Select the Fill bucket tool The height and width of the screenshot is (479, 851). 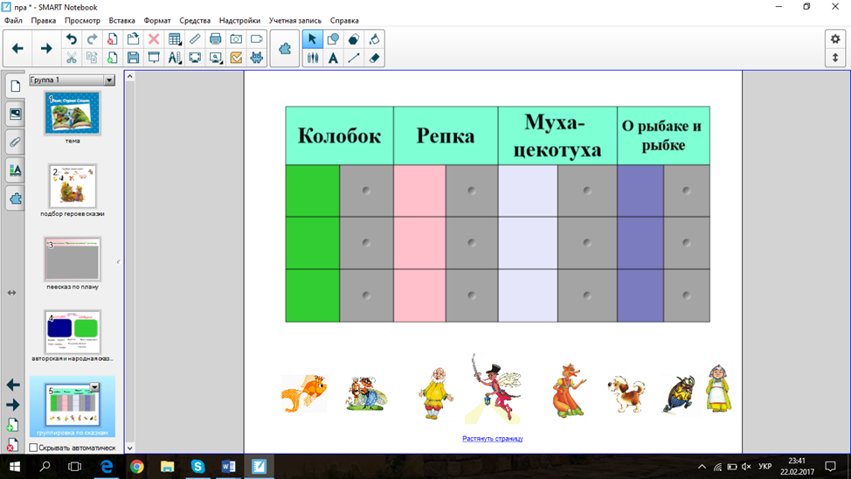pyautogui.click(x=374, y=39)
